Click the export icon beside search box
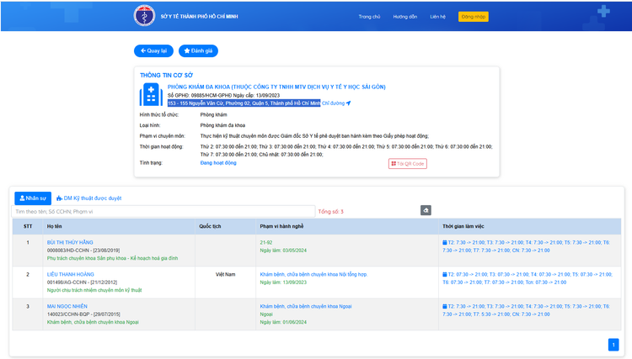Screen dimensions: 632x359 [x=426, y=210]
